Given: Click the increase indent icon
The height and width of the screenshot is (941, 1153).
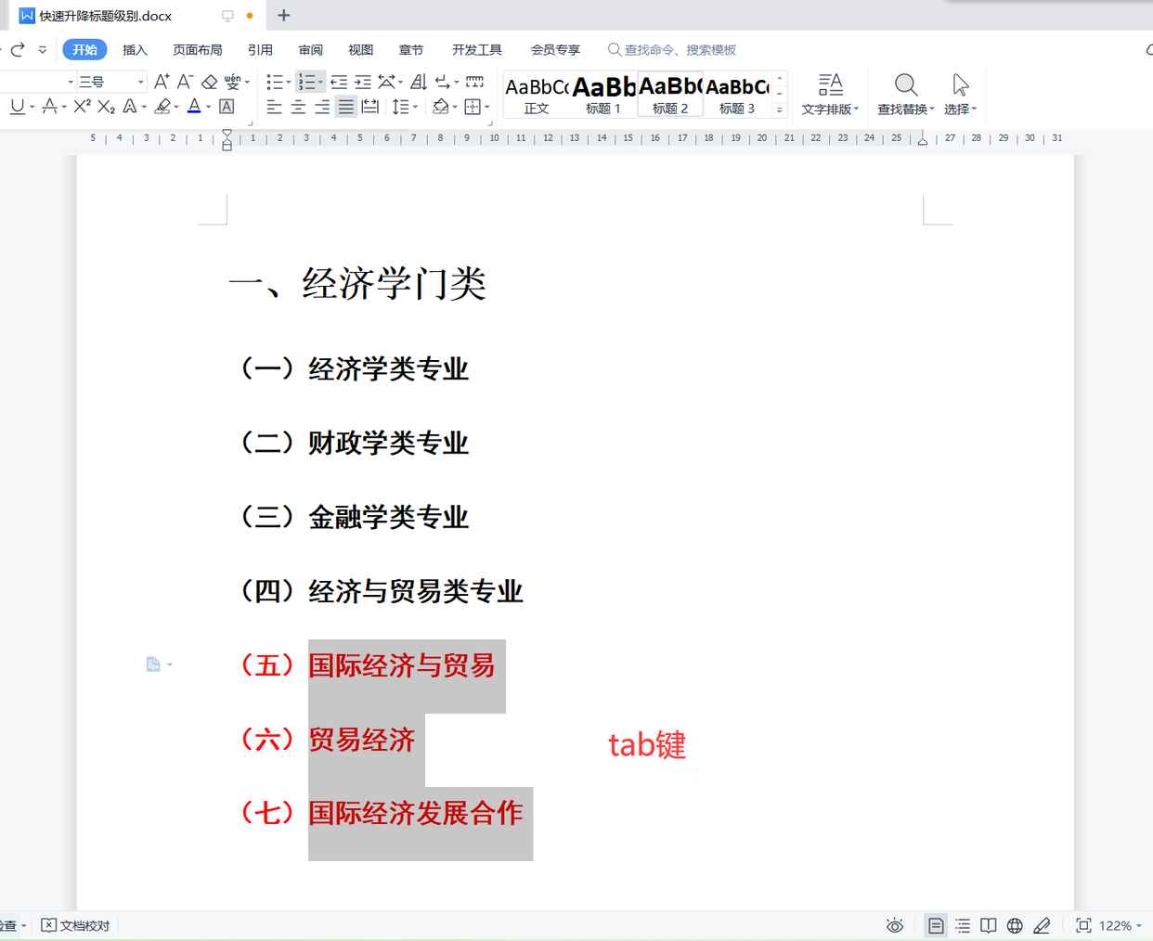Looking at the screenshot, I should pyautogui.click(x=363, y=83).
